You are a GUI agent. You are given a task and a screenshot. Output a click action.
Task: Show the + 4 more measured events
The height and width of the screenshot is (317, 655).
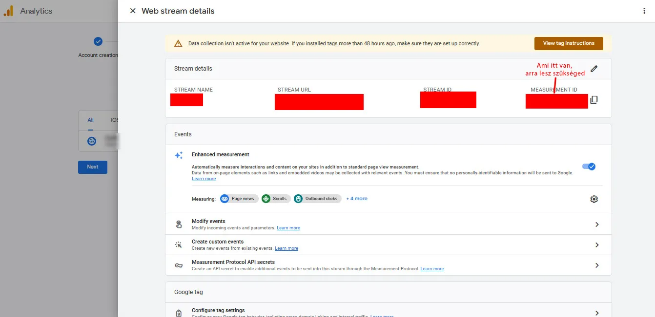pos(357,199)
